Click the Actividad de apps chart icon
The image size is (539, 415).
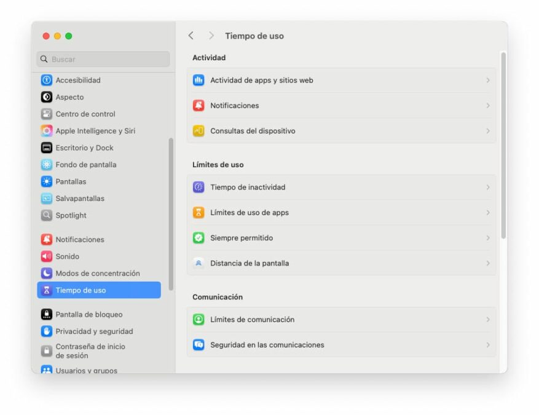(199, 80)
